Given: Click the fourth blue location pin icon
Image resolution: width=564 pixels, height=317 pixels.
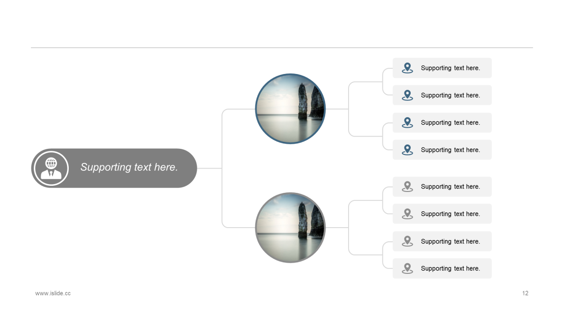Looking at the screenshot, I should (x=408, y=150).
